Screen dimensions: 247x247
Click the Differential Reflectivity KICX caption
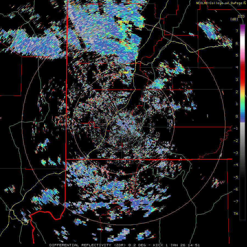point(124,245)
